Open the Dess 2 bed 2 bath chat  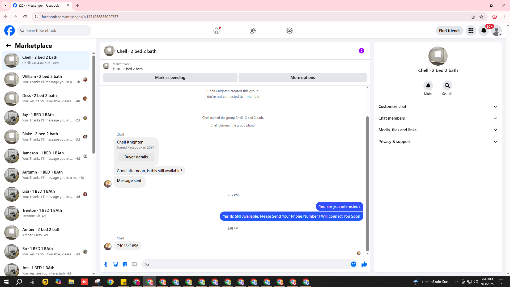(x=46, y=99)
